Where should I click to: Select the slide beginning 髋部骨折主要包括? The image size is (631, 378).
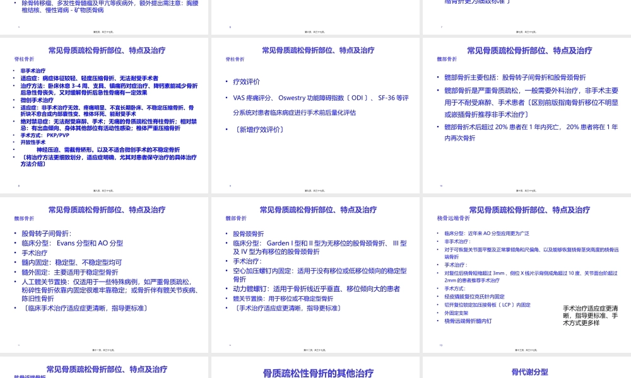tap(527, 116)
